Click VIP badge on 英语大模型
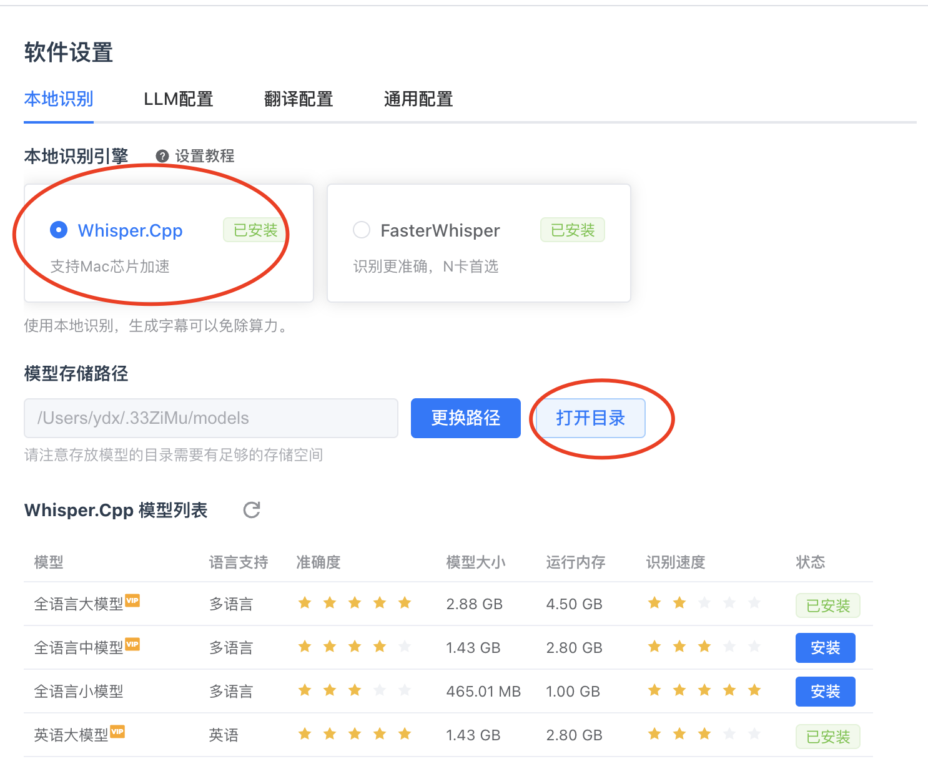Image resolution: width=928 pixels, height=764 pixels. point(117,732)
